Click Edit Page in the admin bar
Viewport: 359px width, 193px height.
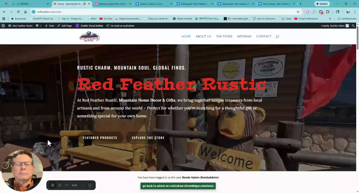65,26
